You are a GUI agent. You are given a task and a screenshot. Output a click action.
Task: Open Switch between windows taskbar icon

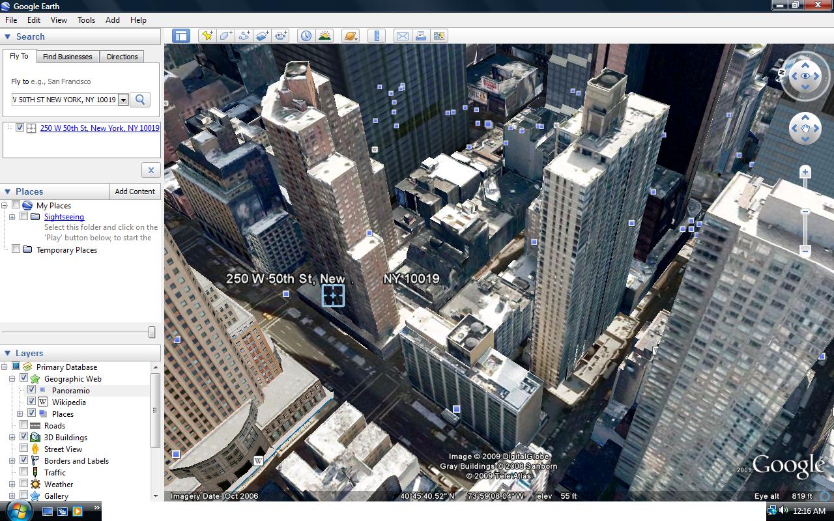pos(63,511)
